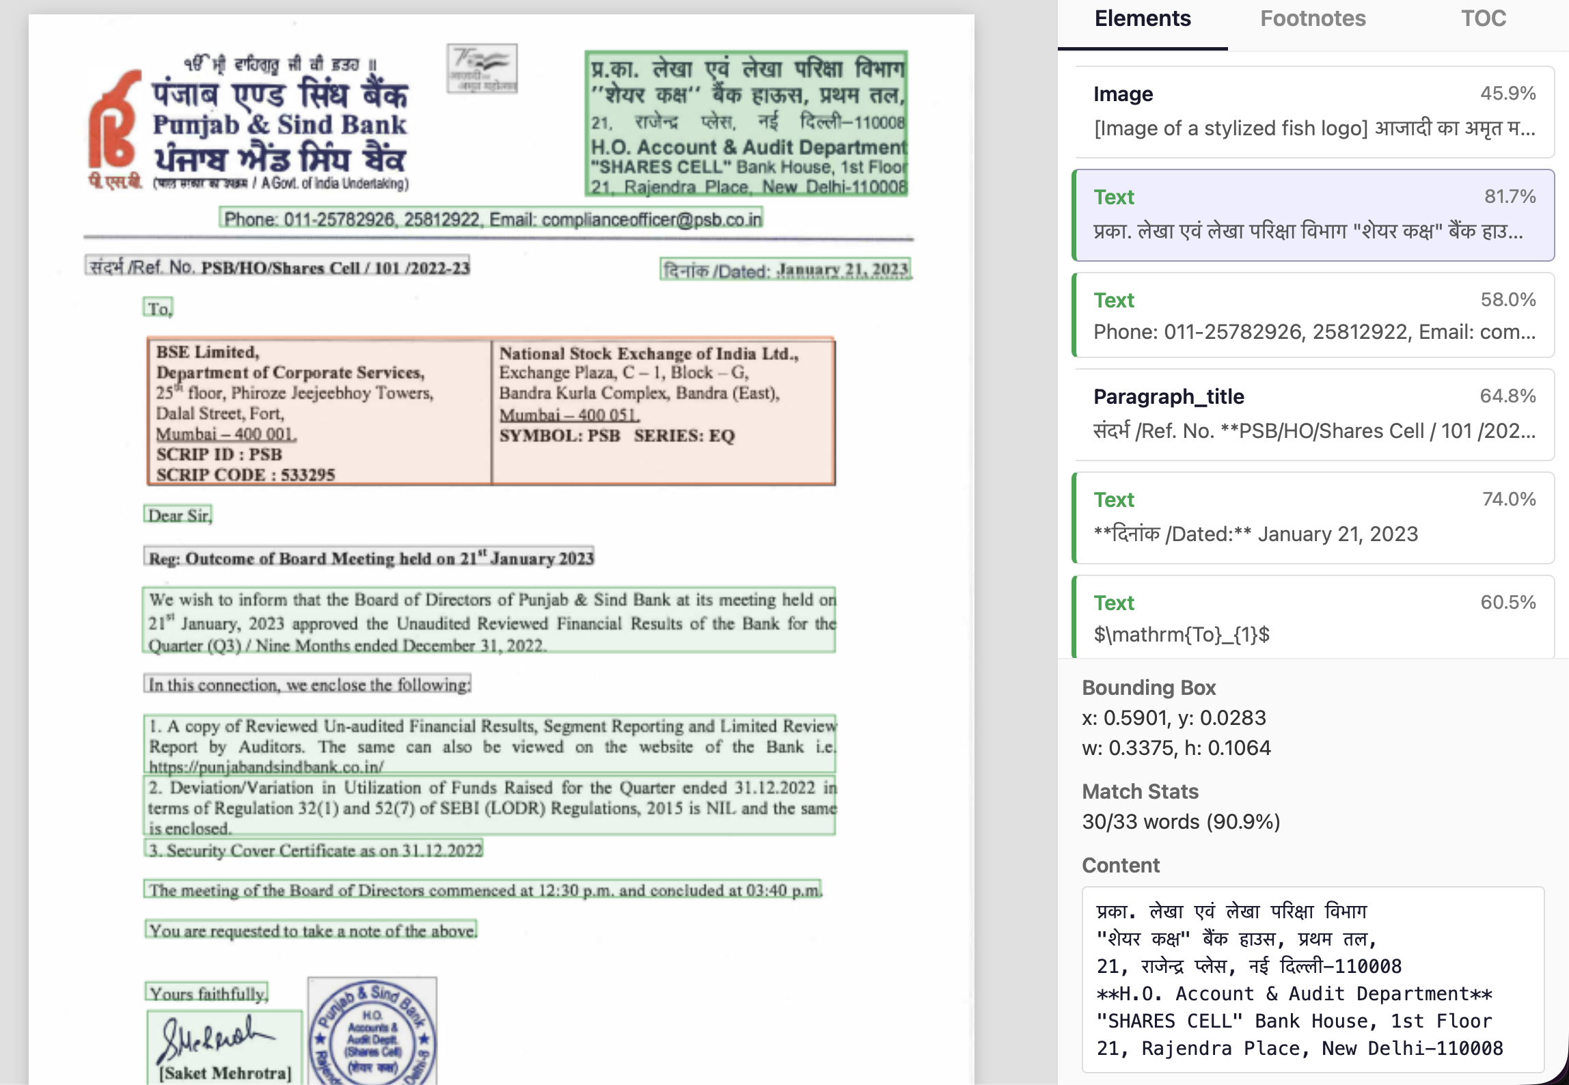Click the Saket Mehrotra signature box
The height and width of the screenshot is (1085, 1569).
tap(224, 1045)
